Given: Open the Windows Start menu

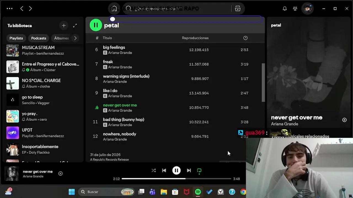Looking at the screenshot, I should pyautogui.click(x=72, y=192).
